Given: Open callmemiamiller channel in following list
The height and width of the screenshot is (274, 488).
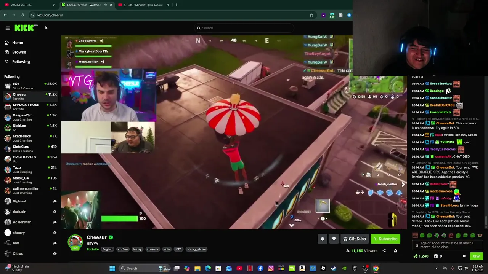Looking at the screenshot, I should [x=30, y=190].
